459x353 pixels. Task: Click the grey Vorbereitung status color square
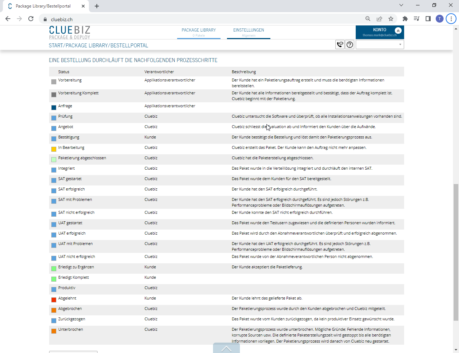click(54, 82)
